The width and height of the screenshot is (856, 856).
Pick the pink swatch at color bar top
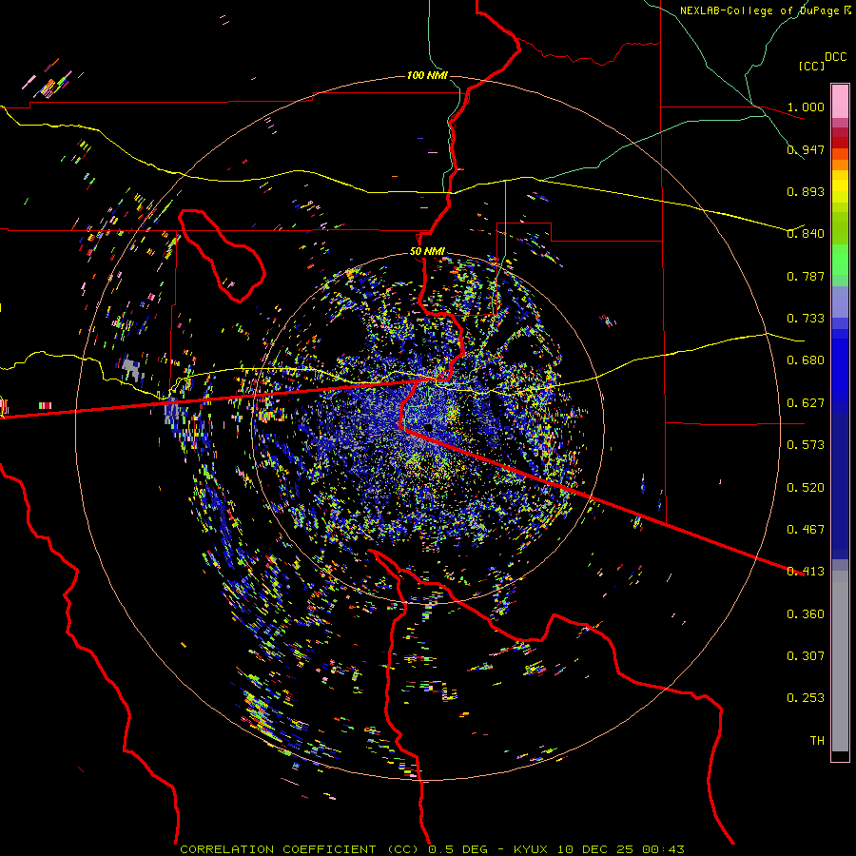click(x=840, y=101)
